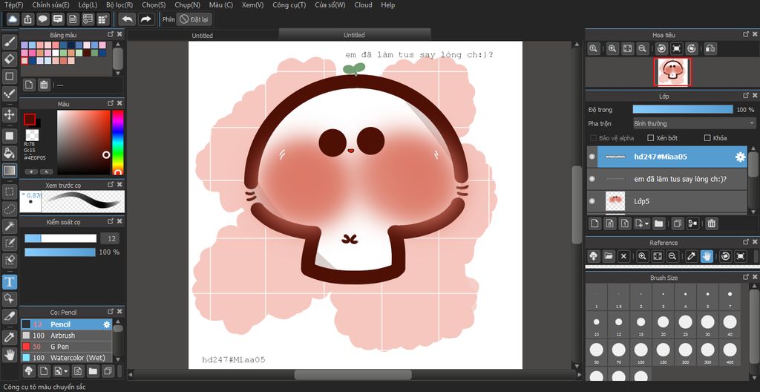Viewport: 760px width, 392px height.
Task: Duplicate layer icon in Layer panel
Action: tap(677, 223)
